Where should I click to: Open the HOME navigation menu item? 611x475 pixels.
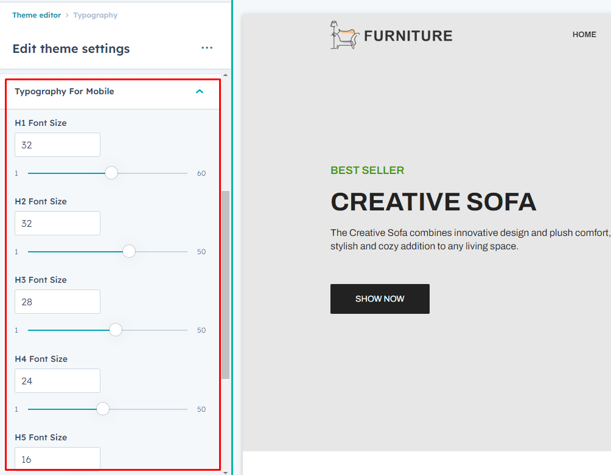[x=584, y=35]
